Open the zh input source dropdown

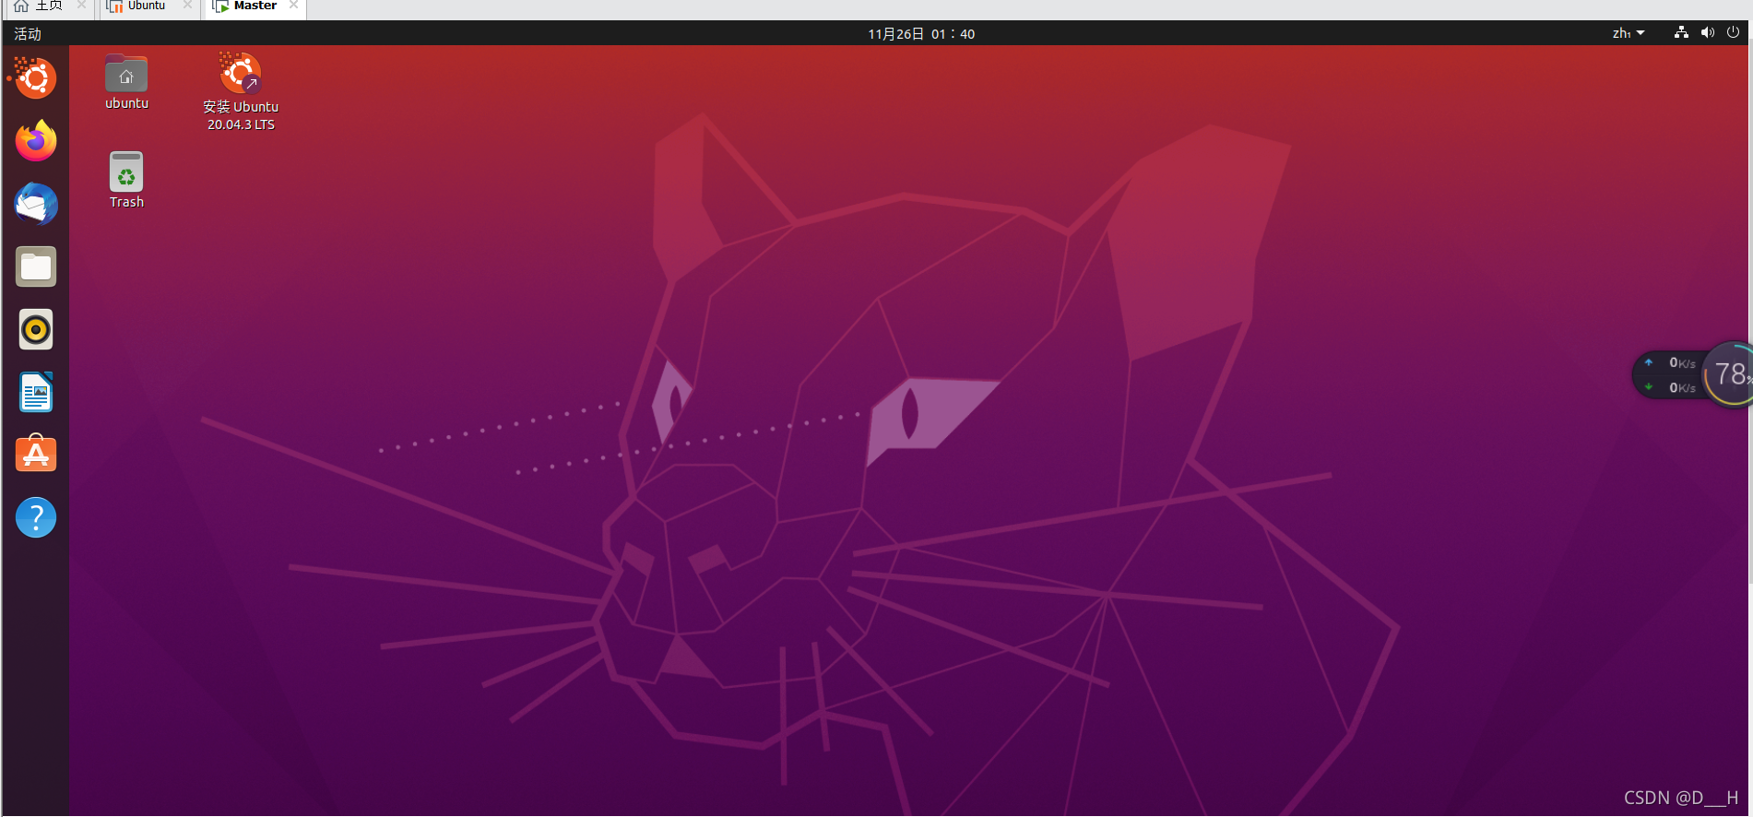pos(1629,33)
